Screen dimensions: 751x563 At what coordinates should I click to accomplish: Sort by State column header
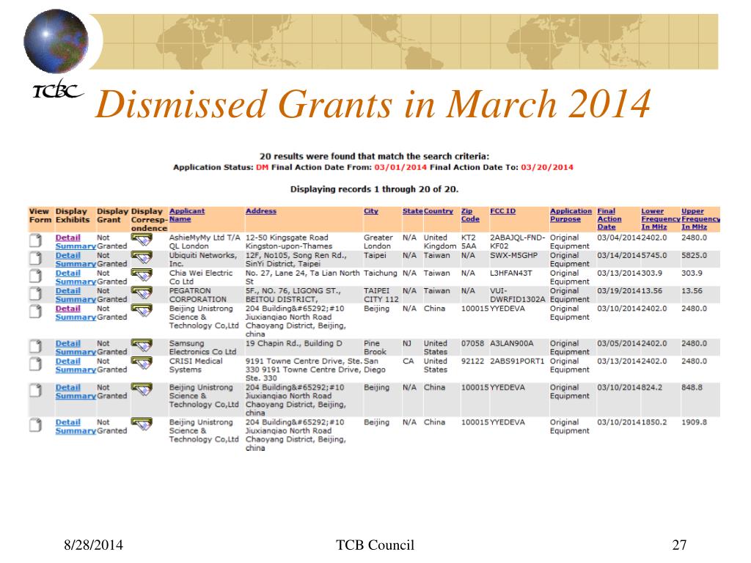pyautogui.click(x=412, y=211)
